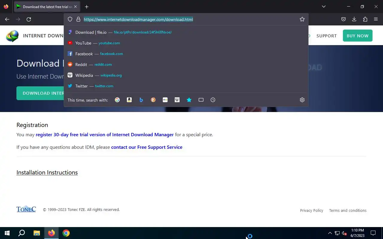Open the Terms and conditions footer link
Screen dimensions: 383x239
pos(348,211)
